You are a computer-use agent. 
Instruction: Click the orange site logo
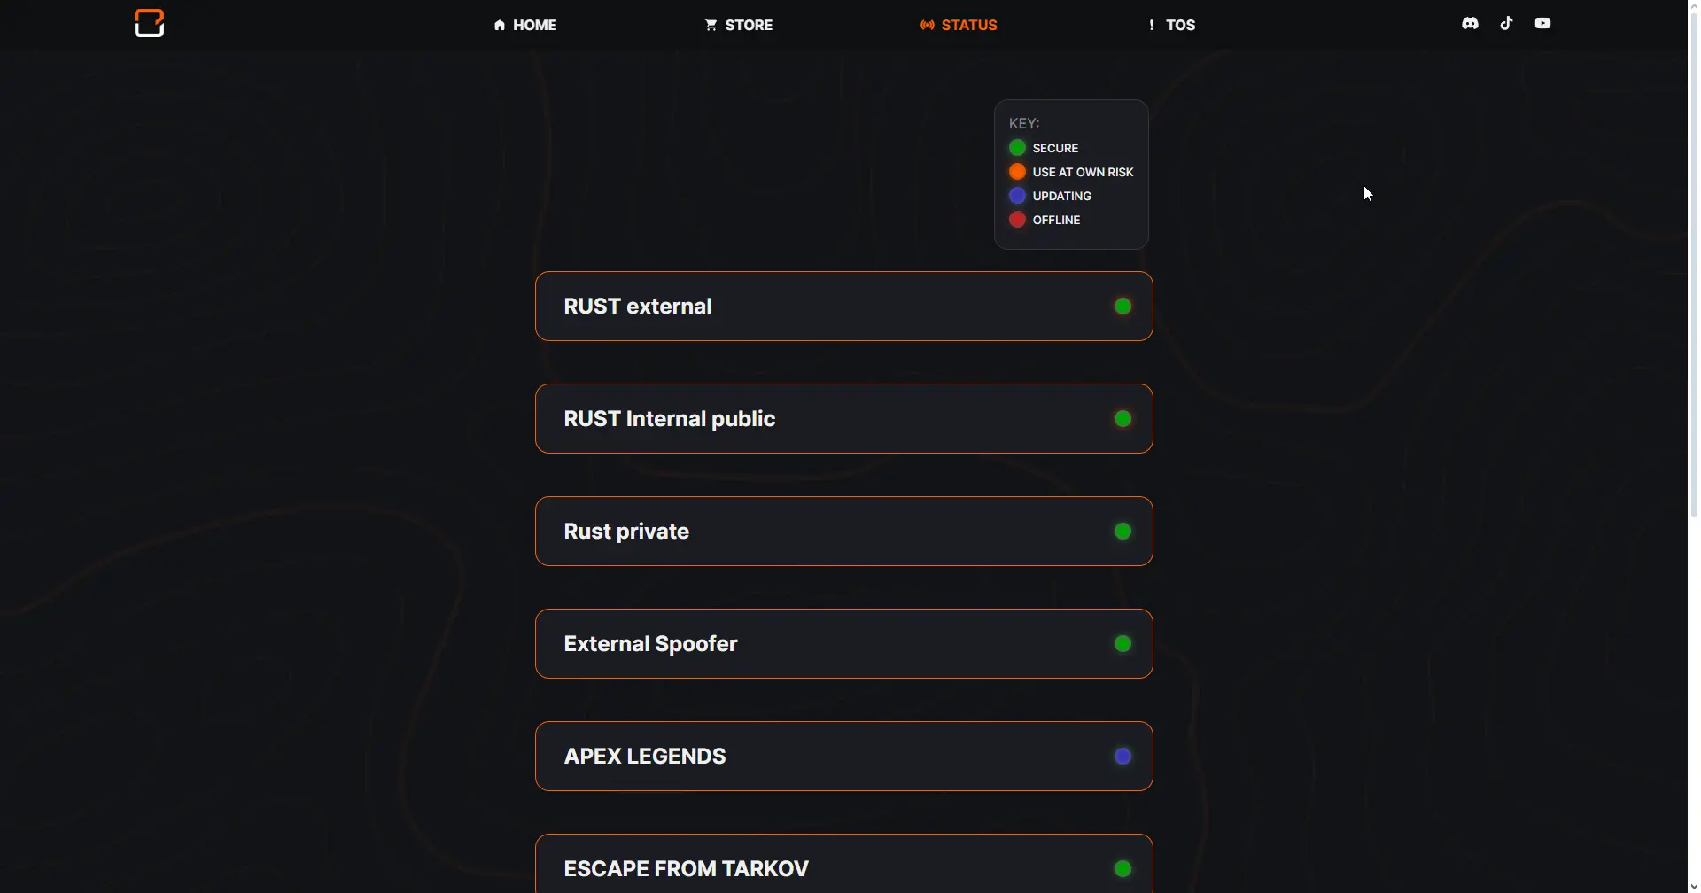point(149,23)
